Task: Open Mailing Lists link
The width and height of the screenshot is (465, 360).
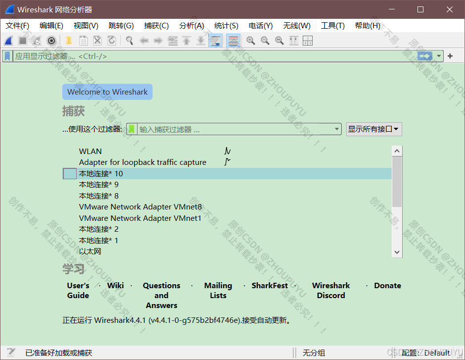Action: point(218,290)
